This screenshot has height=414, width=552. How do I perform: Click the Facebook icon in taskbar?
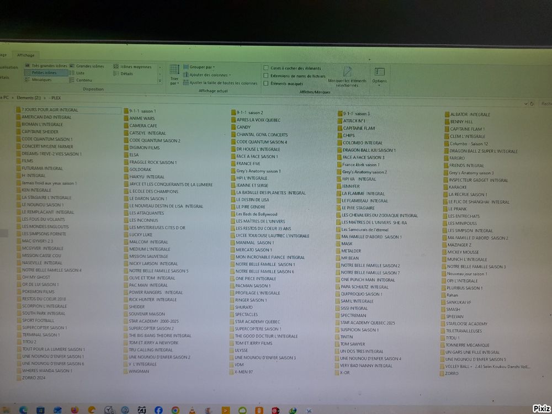158,410
